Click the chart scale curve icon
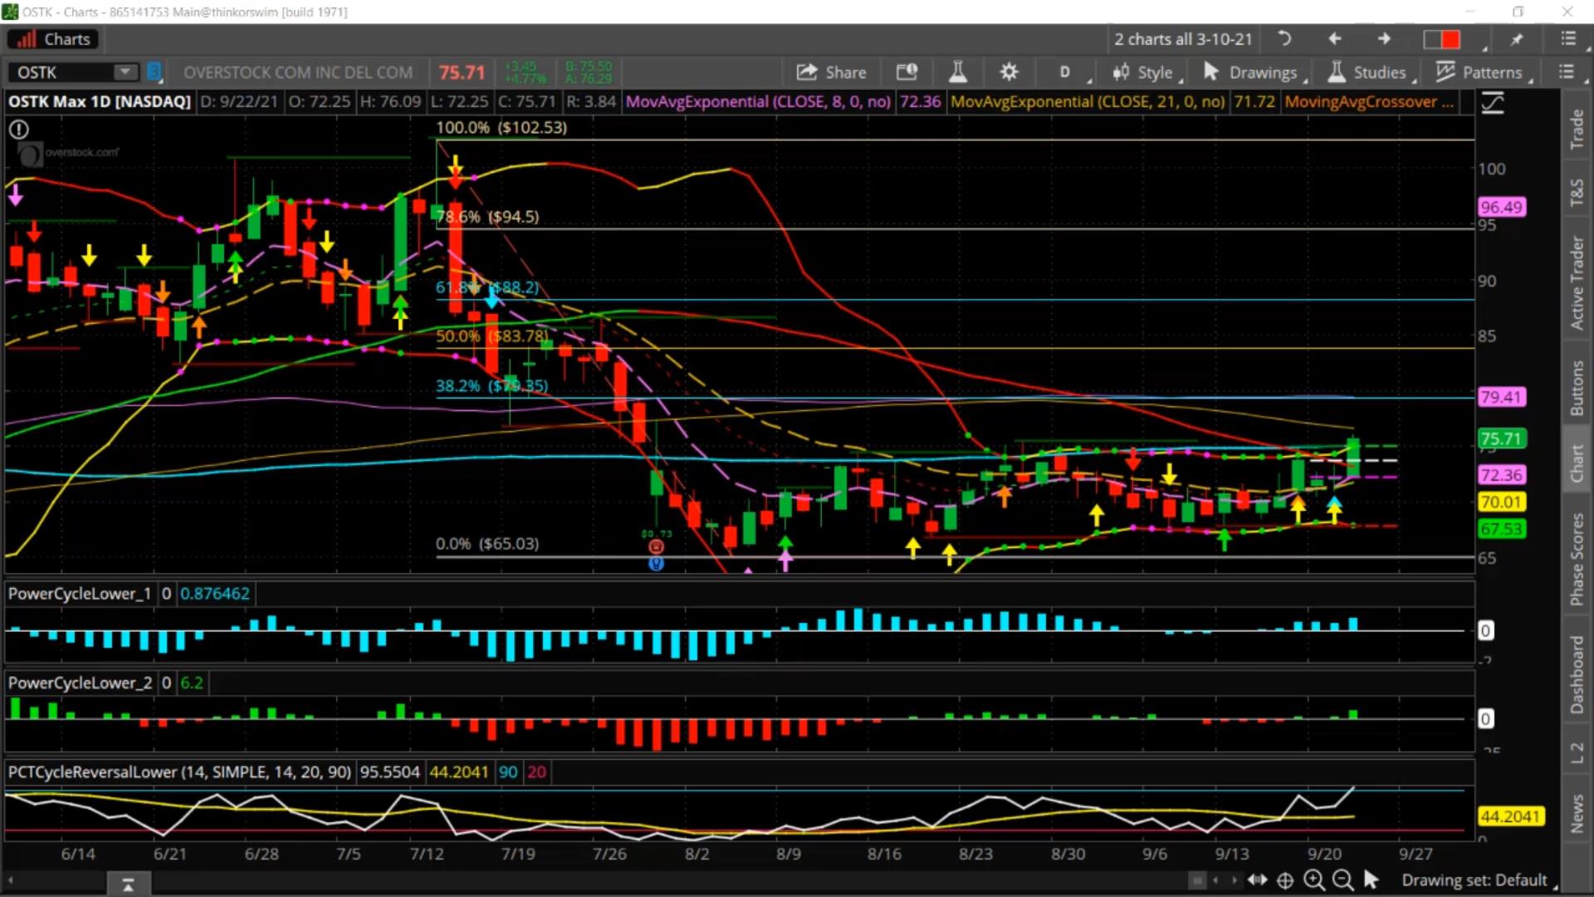 point(1493,103)
